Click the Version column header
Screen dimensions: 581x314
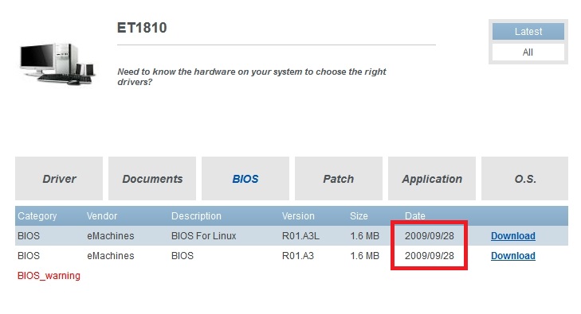click(298, 215)
